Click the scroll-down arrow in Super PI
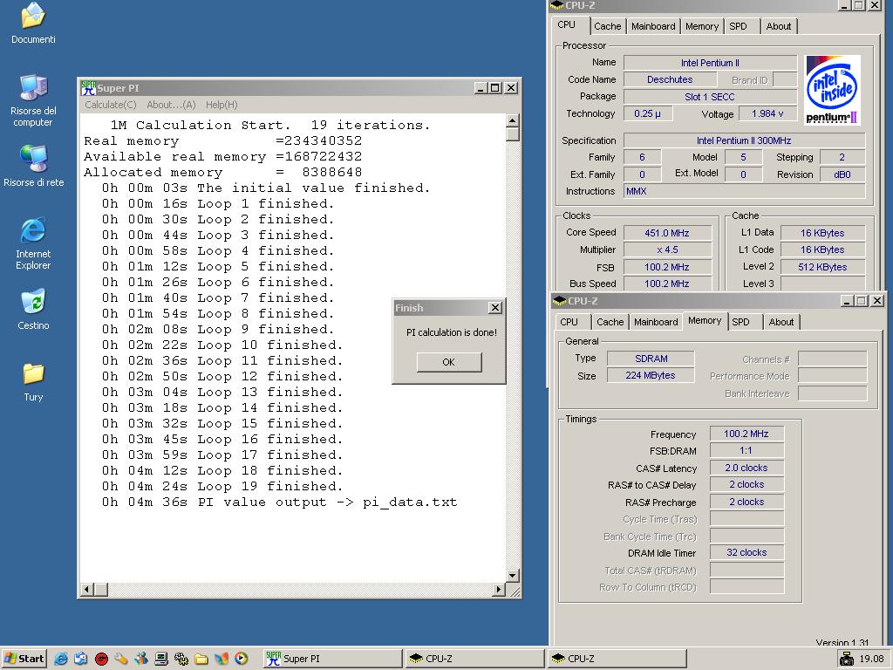This screenshot has height=670, width=893. pos(513,576)
